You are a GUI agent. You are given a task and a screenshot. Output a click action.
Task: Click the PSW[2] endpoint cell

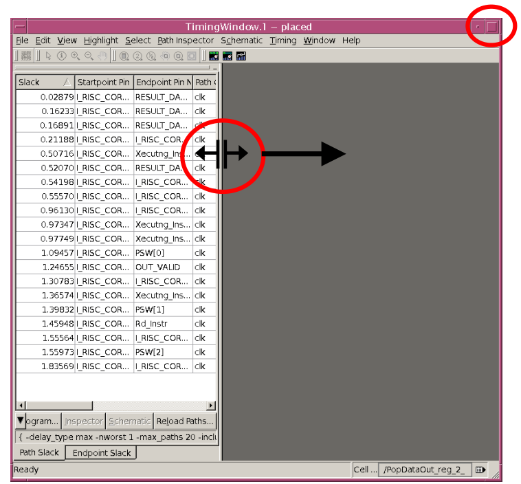(x=163, y=352)
